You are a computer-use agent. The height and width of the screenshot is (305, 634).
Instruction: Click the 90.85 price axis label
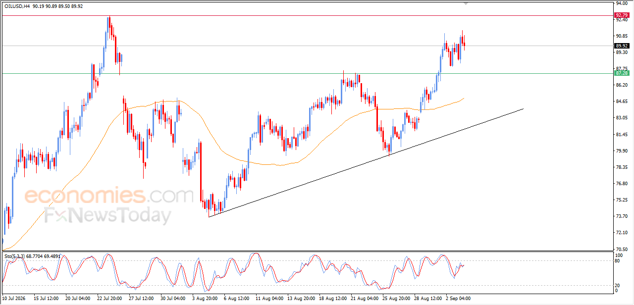[x=622, y=36]
